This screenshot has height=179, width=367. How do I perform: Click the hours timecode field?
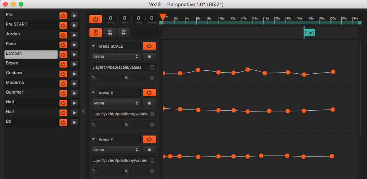(111, 19)
